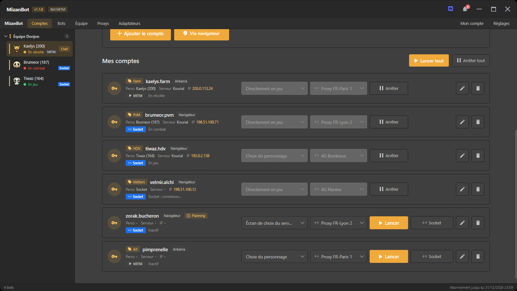Edit the pimprenelle account
517x291 pixels.
point(462,256)
